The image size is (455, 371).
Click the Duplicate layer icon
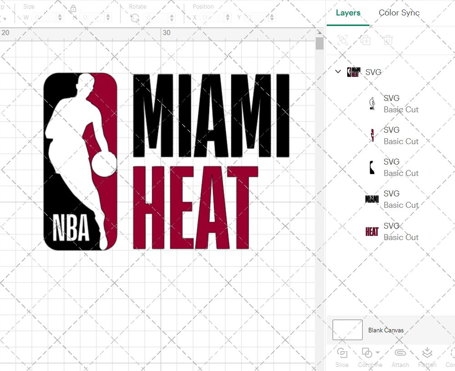(365, 40)
